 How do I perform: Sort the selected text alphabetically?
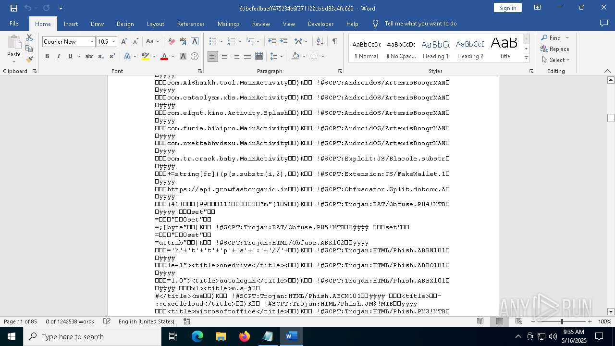click(320, 42)
